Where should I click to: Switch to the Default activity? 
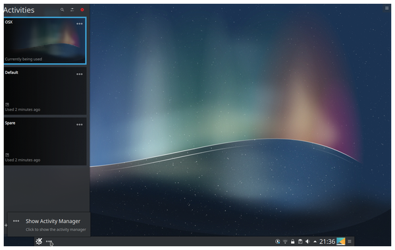click(45, 91)
